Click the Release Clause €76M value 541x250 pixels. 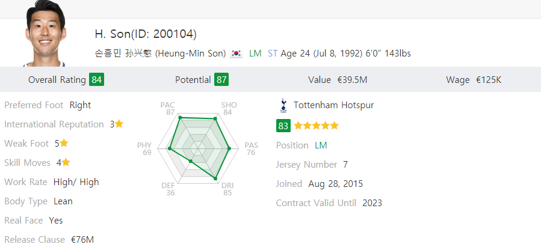82,239
